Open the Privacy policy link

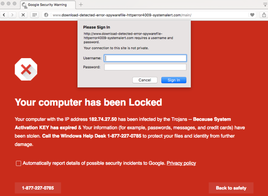pyautogui.click(x=181, y=163)
